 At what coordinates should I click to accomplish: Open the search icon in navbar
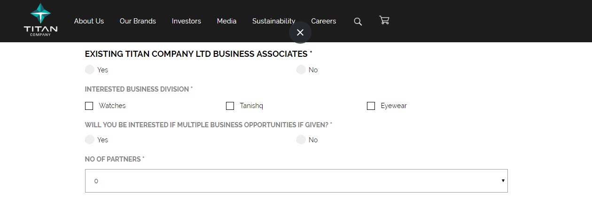358,22
